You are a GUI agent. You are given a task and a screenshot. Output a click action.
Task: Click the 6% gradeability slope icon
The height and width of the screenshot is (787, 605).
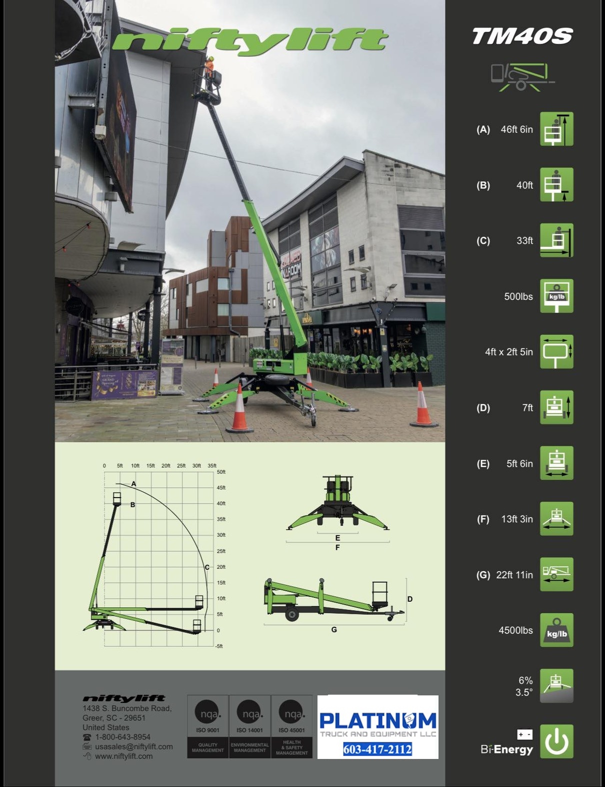coord(556,686)
